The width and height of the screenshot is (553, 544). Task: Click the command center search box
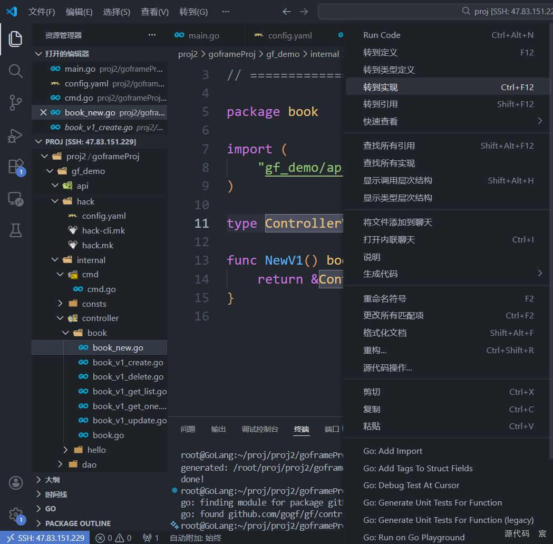(x=435, y=12)
